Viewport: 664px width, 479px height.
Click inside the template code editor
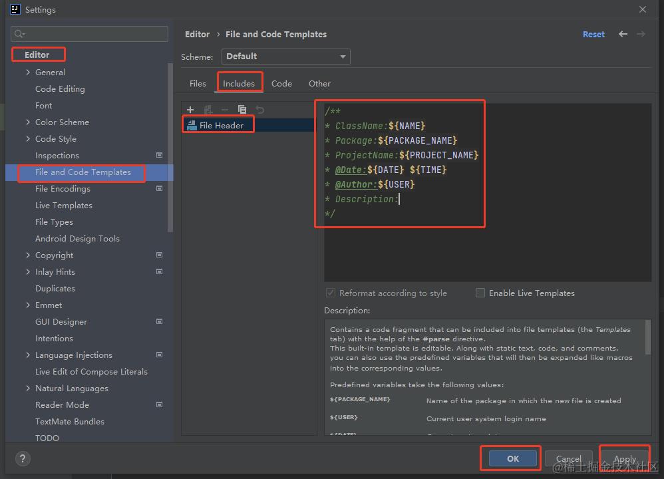click(488, 192)
